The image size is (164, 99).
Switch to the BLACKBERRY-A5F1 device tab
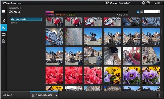(x=44, y=95)
